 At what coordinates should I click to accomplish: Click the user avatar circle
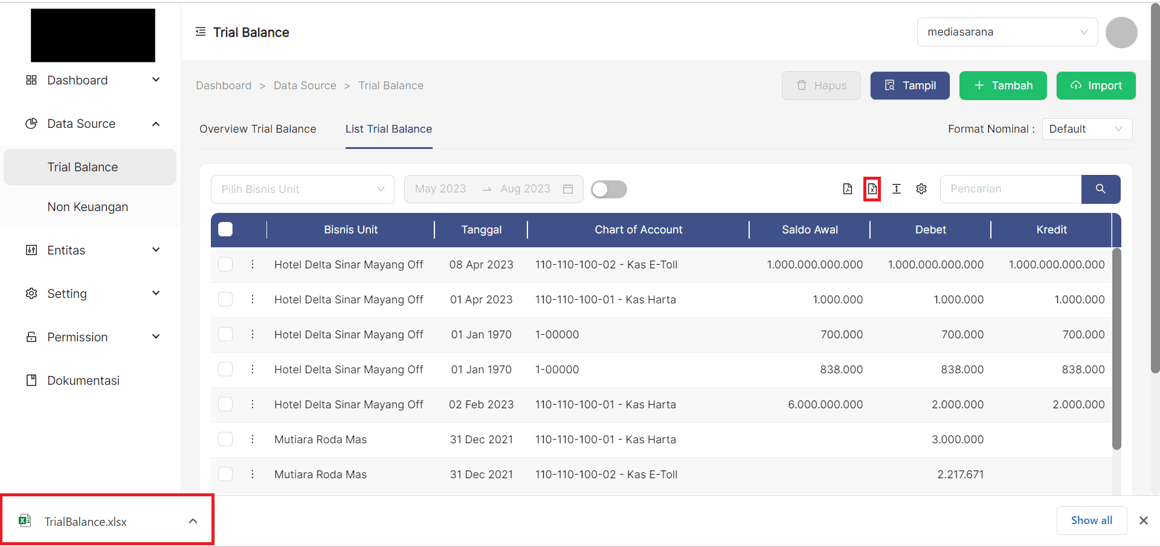click(1121, 33)
